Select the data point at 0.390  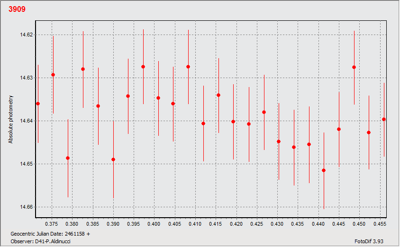coord(113,159)
